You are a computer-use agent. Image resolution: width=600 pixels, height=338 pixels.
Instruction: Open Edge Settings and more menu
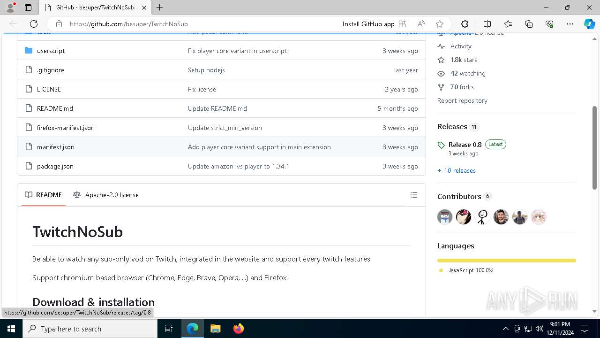570,24
